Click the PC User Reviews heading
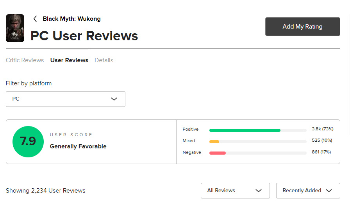This screenshot has width=350, height=202. click(x=84, y=36)
